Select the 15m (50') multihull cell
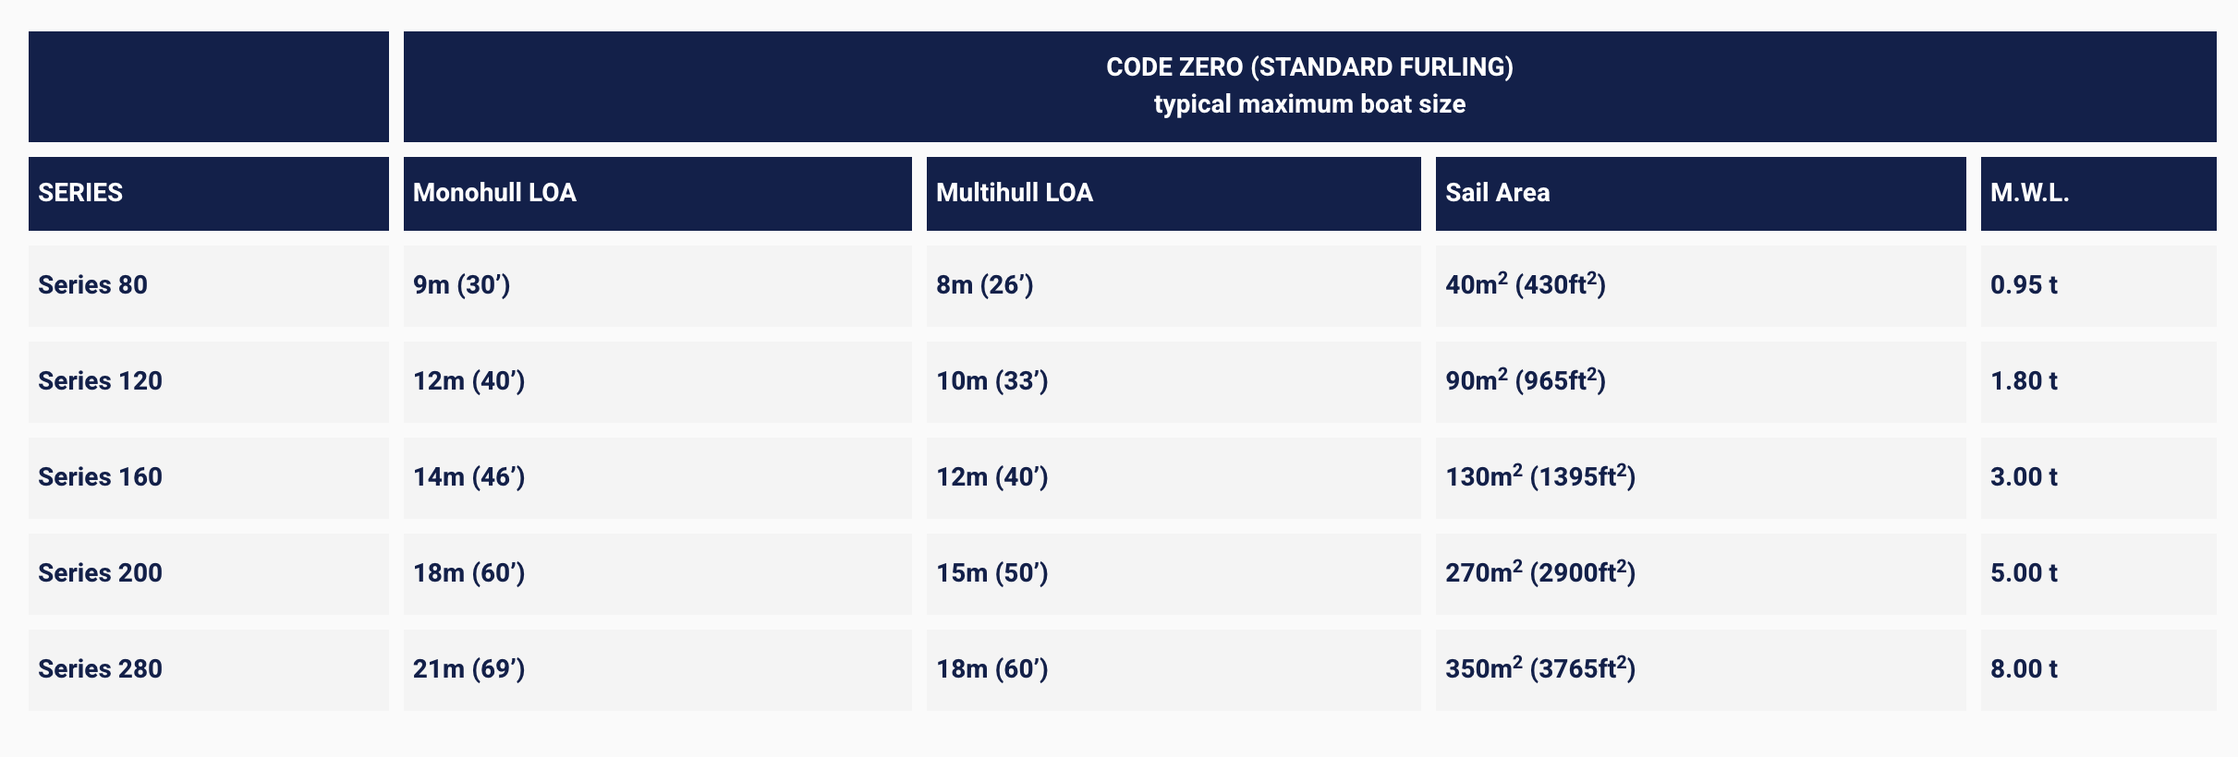This screenshot has height=757, width=2238. [x=991, y=573]
